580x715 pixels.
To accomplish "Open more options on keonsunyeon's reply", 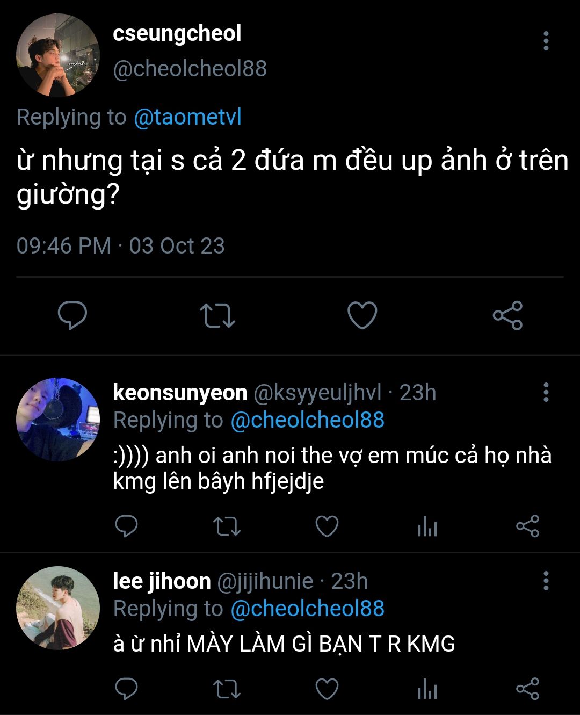I will point(546,393).
